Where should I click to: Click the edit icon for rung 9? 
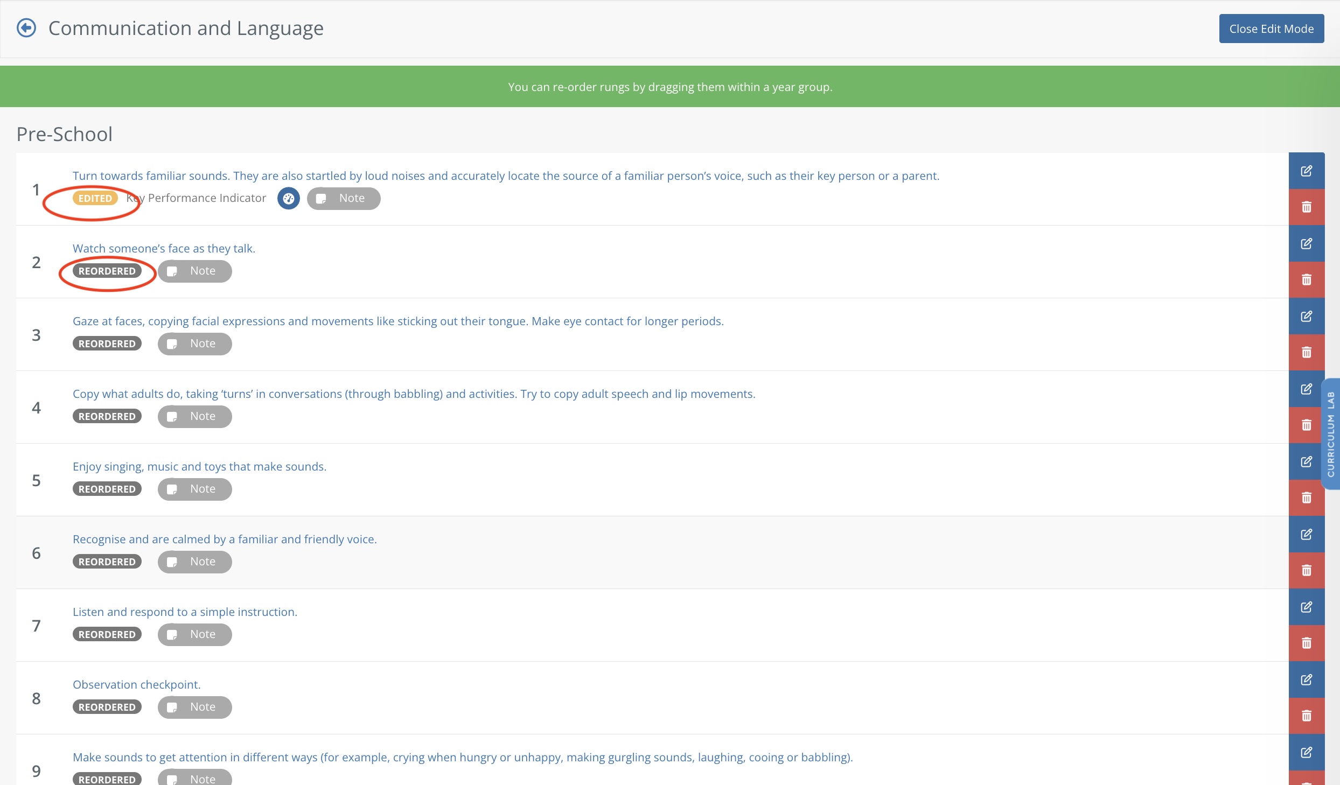tap(1306, 753)
